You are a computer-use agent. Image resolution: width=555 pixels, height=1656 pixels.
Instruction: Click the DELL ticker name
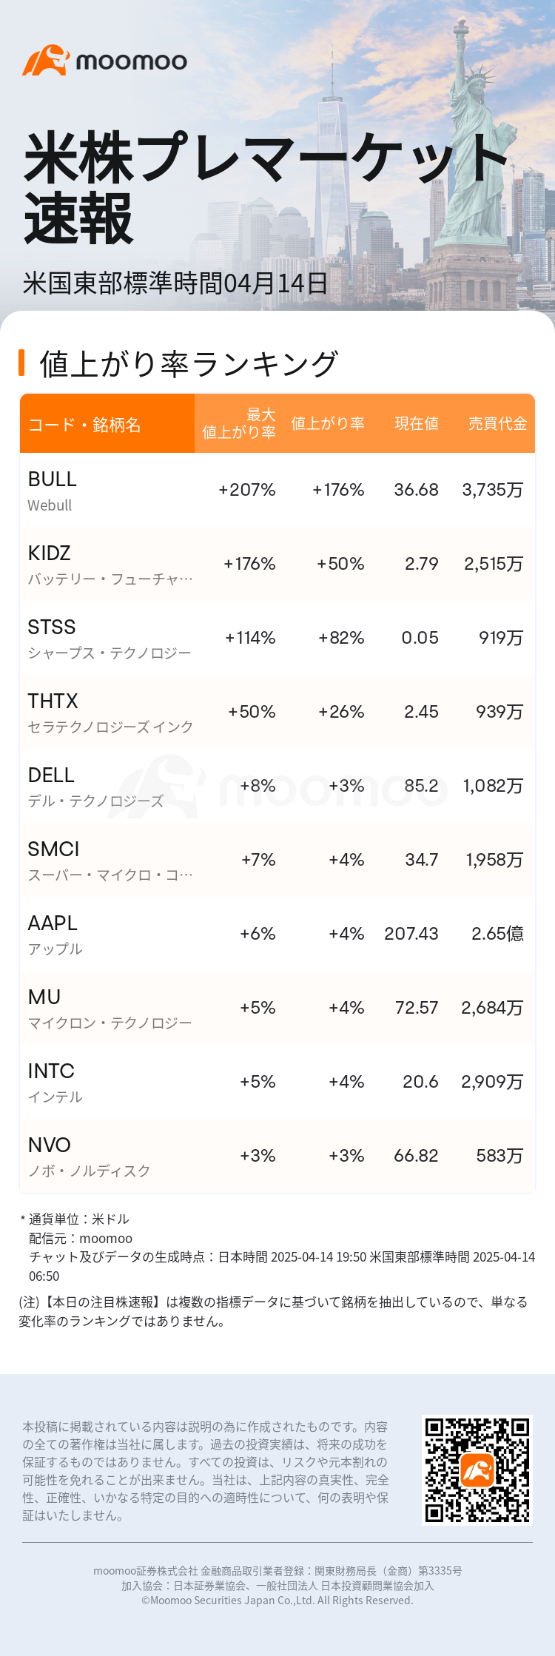click(x=51, y=775)
